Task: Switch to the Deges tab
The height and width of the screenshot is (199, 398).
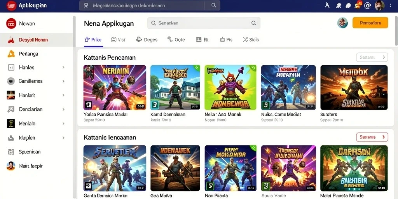Action: (147, 40)
